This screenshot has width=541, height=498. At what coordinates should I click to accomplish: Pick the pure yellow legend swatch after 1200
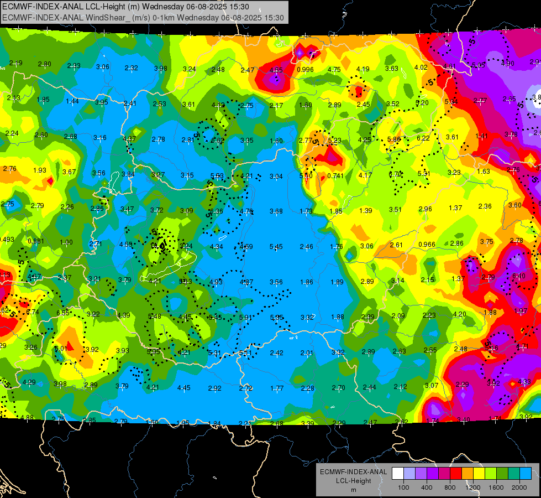(x=479, y=473)
